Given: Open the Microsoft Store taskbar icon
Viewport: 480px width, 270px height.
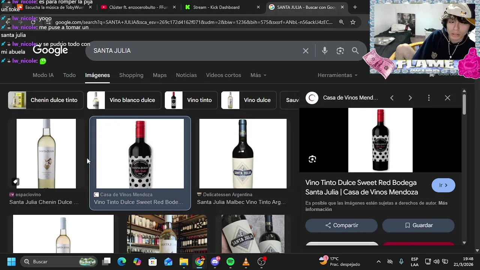Looking at the screenshot, I should tap(153, 261).
